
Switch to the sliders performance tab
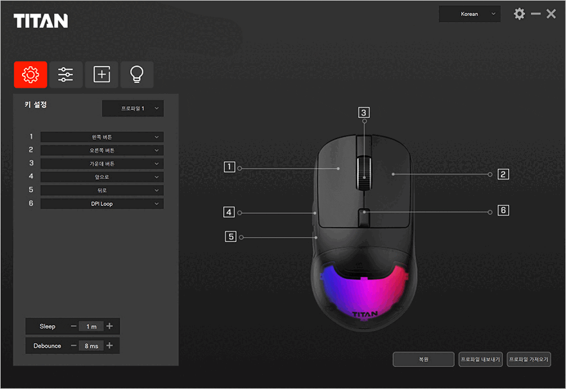(66, 75)
